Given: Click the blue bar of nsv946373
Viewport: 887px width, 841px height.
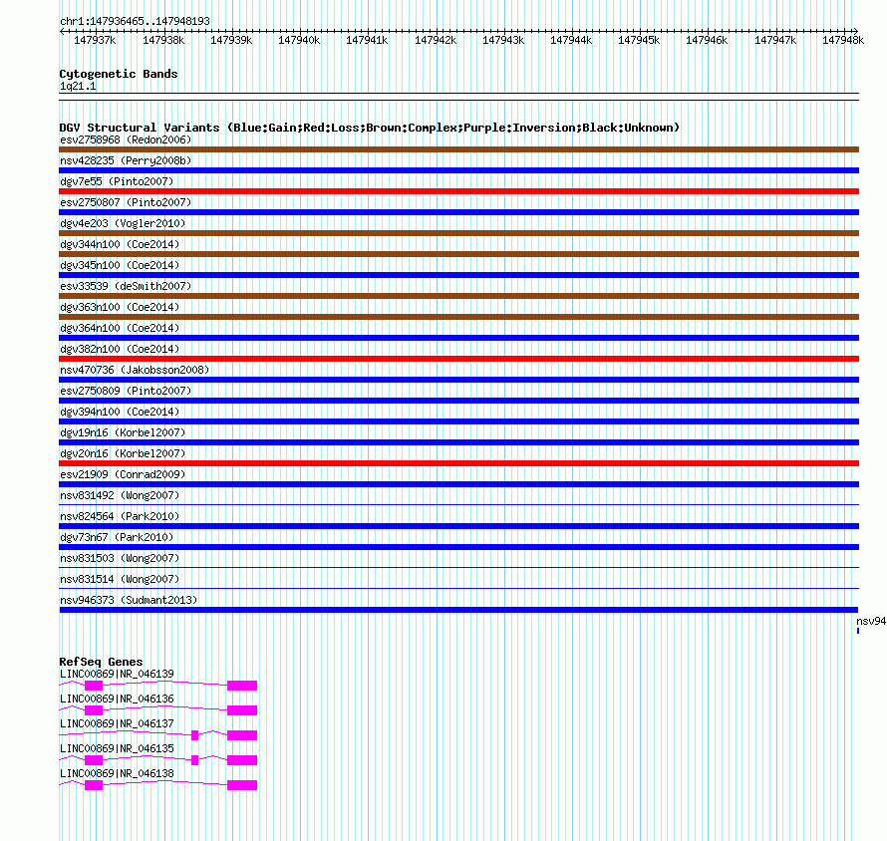Looking at the screenshot, I should pos(458,610).
